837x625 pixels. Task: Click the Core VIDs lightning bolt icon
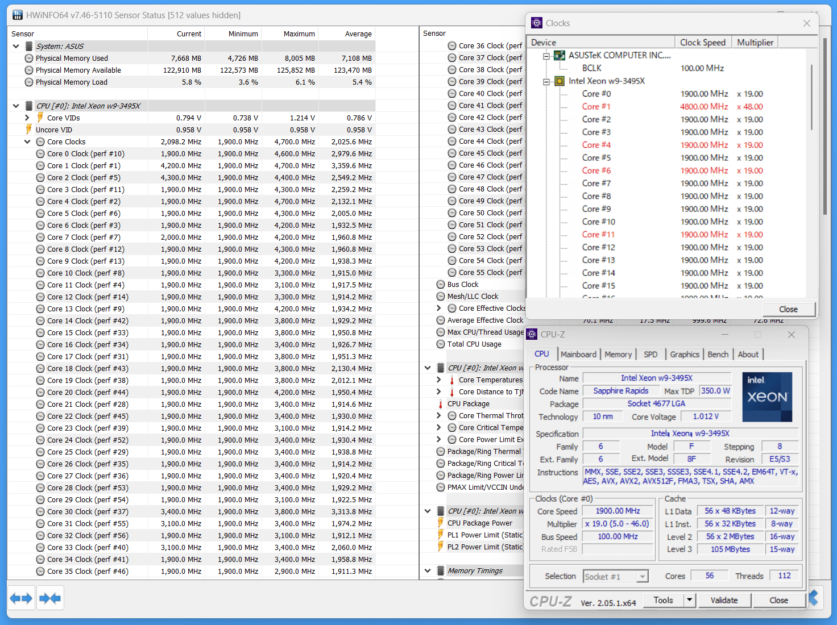pos(40,118)
